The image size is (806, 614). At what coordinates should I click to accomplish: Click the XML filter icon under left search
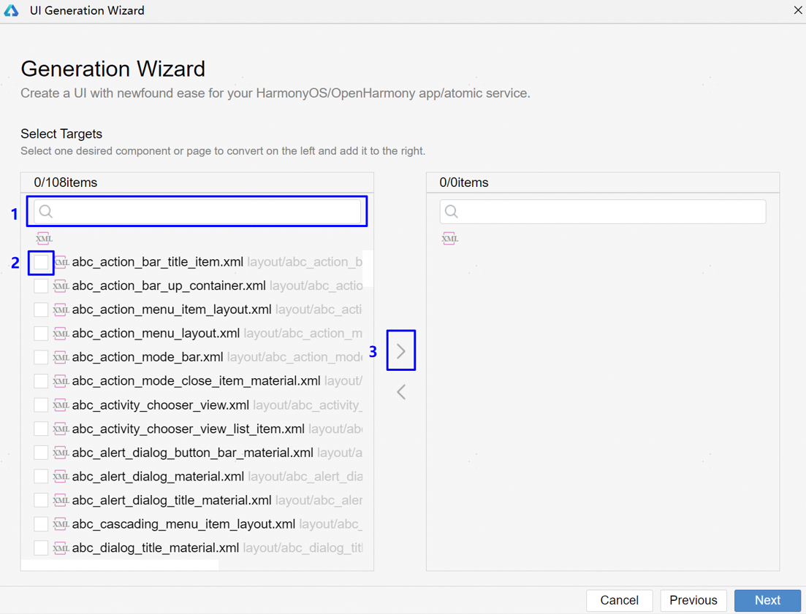point(44,239)
